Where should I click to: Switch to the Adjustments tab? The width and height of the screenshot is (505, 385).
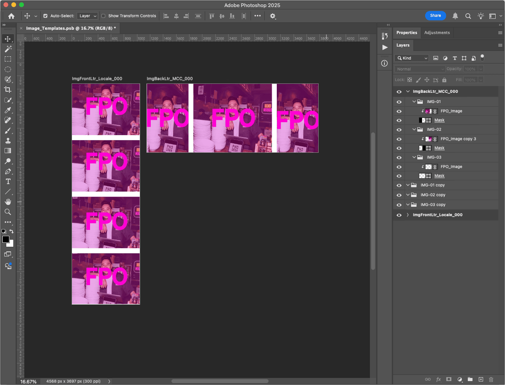(x=437, y=33)
